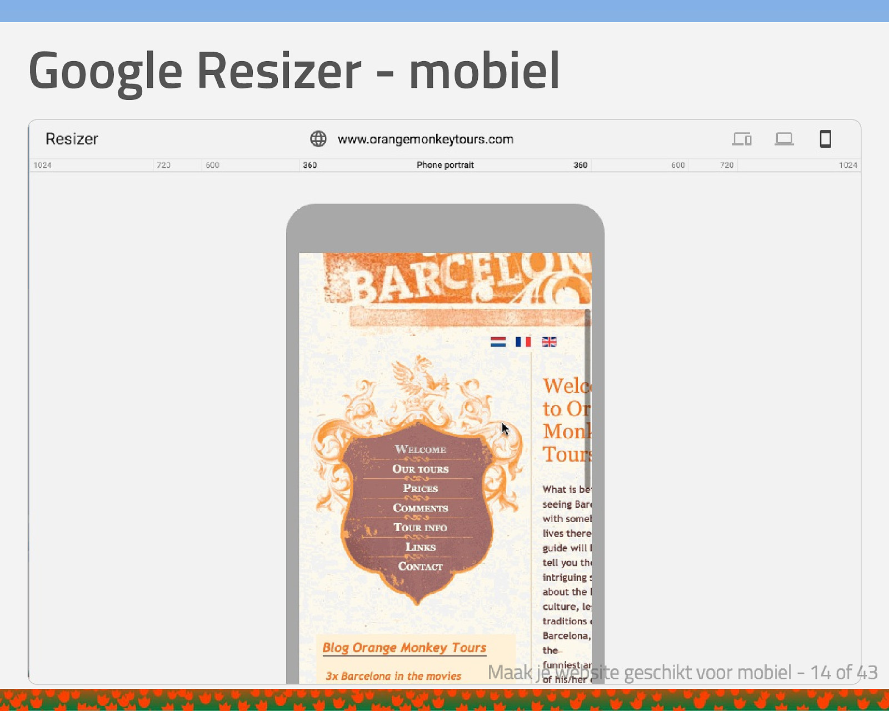This screenshot has width=889, height=711.
Task: Click the right 1024 breakpoint marker
Action: pyautogui.click(x=848, y=165)
